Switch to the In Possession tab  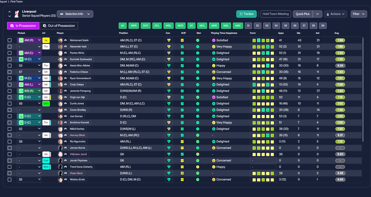[x=23, y=26]
